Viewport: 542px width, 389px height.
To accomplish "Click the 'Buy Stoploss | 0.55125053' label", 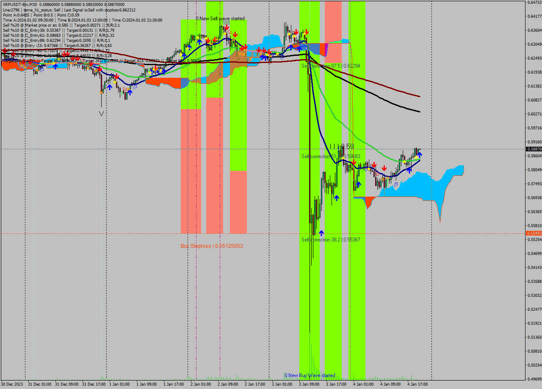I will (x=212, y=246).
